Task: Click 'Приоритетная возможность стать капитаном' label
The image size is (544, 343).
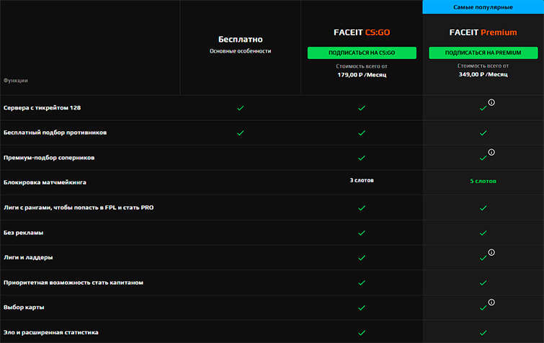Action: (73, 282)
